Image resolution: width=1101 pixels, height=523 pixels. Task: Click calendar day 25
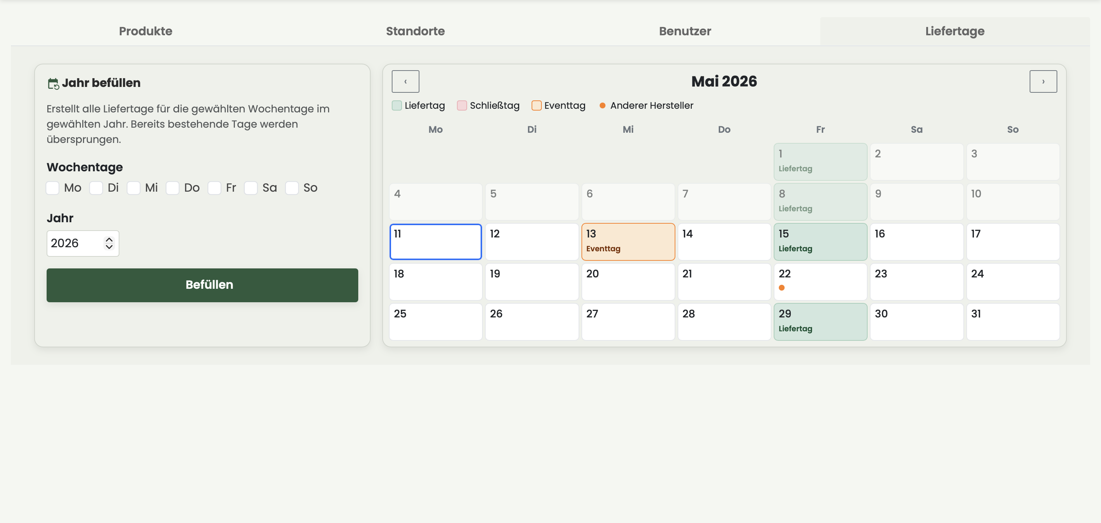coord(435,322)
